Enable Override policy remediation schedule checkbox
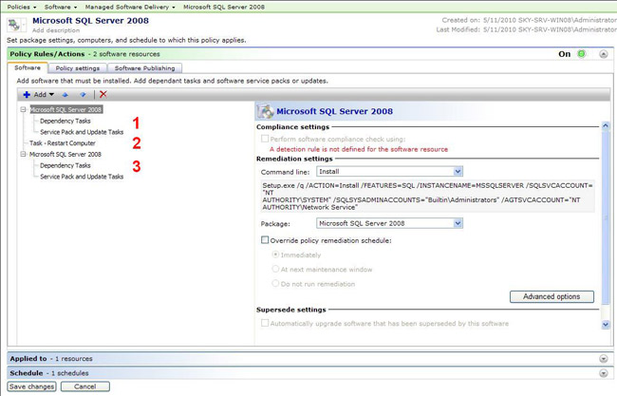The image size is (617, 396). 265,240
